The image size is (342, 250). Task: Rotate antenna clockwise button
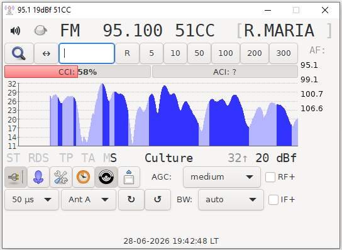pyautogui.click(x=131, y=200)
